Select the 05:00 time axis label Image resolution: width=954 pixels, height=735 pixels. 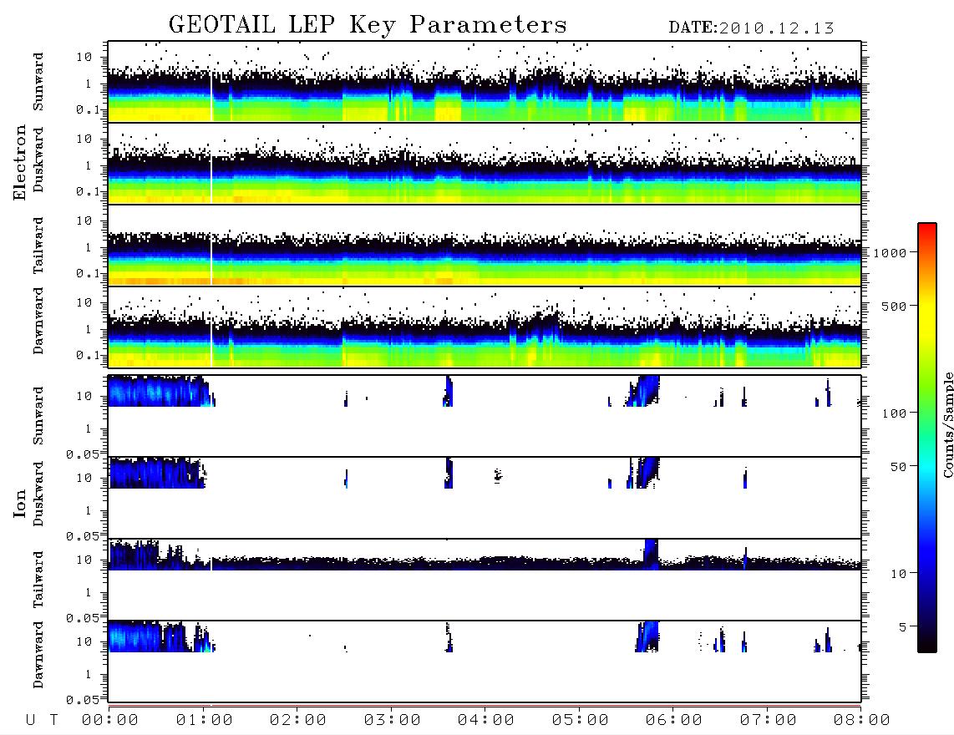(x=581, y=720)
